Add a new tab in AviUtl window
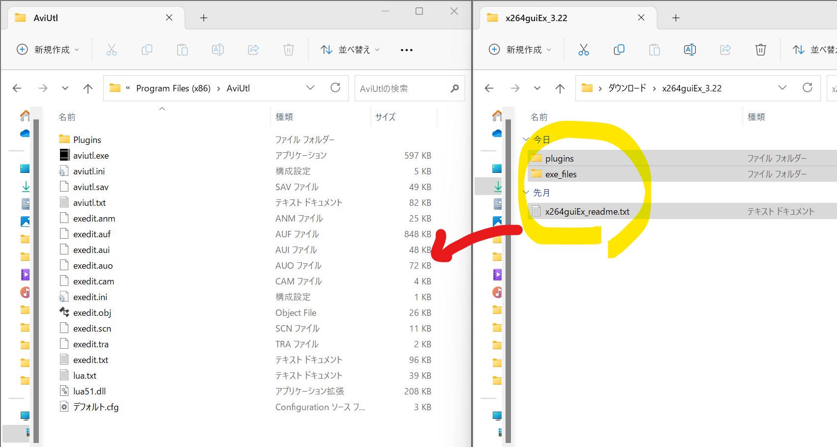Image resolution: width=837 pixels, height=447 pixels. click(204, 18)
